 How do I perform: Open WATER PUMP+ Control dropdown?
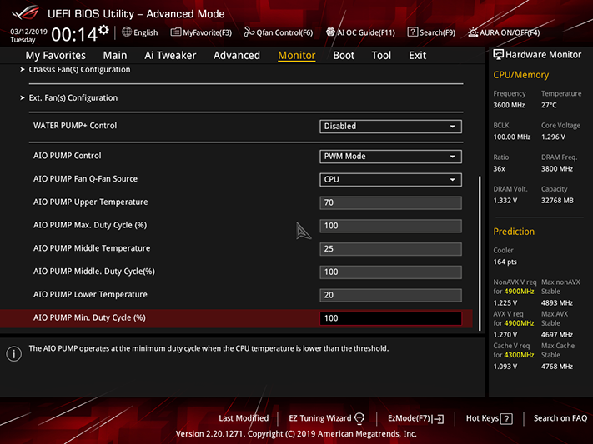(390, 127)
